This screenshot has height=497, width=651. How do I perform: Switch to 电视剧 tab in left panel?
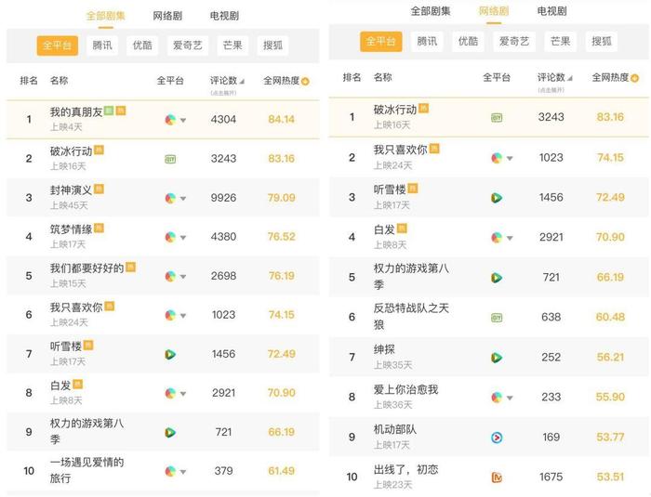[x=224, y=16]
